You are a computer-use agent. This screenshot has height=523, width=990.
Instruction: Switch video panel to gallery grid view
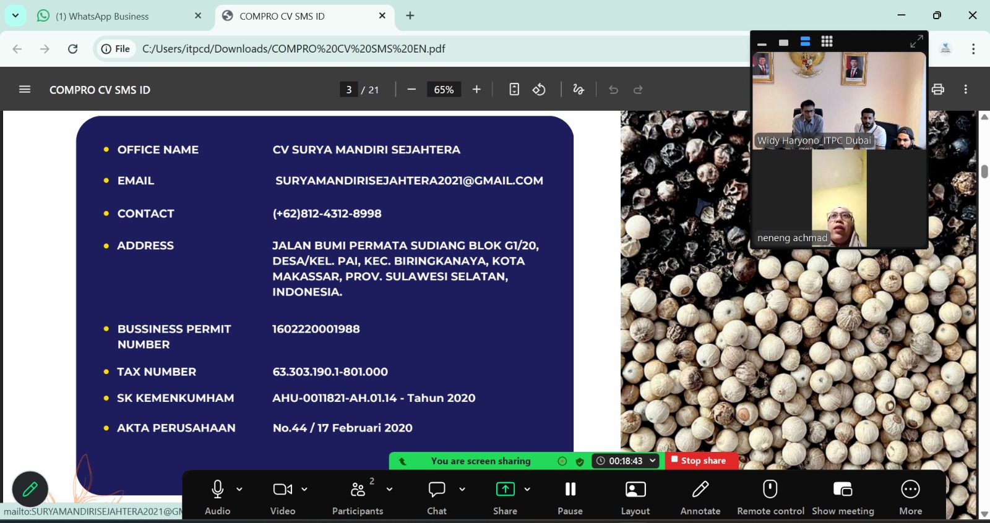click(827, 41)
